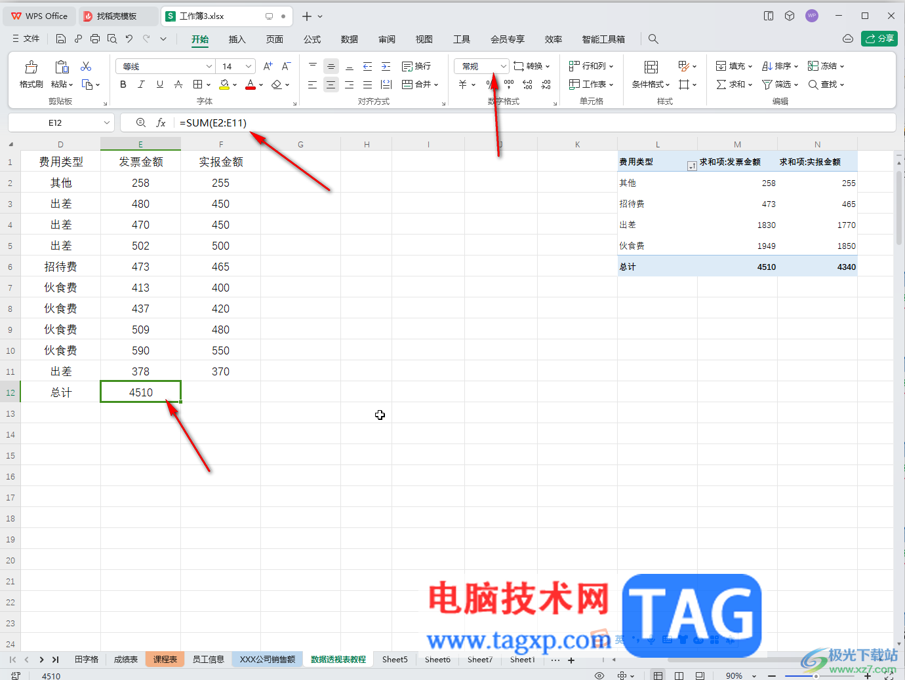Increase font size with A+ icon
Screen dimensions: 905x680
click(x=268, y=66)
